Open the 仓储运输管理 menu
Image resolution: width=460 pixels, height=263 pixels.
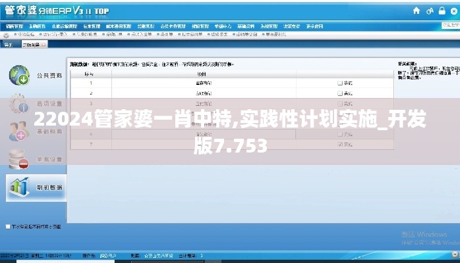click(65, 26)
